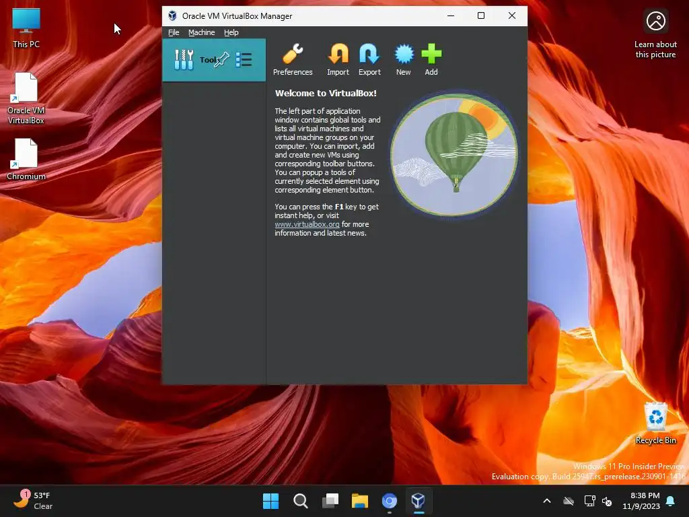This screenshot has height=517, width=689.
Task: Select This PC desktop icon
Action: point(26,28)
